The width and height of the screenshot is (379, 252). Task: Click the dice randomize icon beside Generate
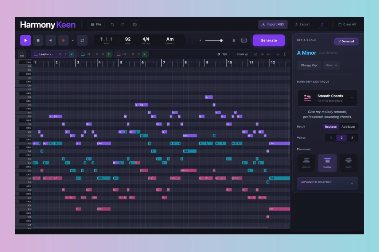click(x=244, y=40)
